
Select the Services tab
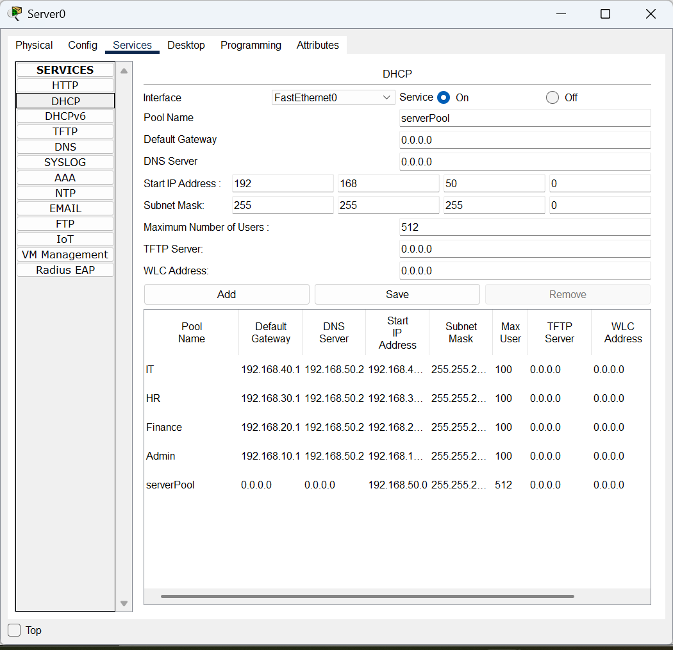point(132,45)
